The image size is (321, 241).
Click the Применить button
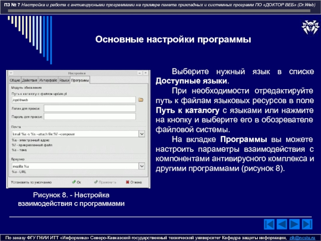(x=105, y=182)
